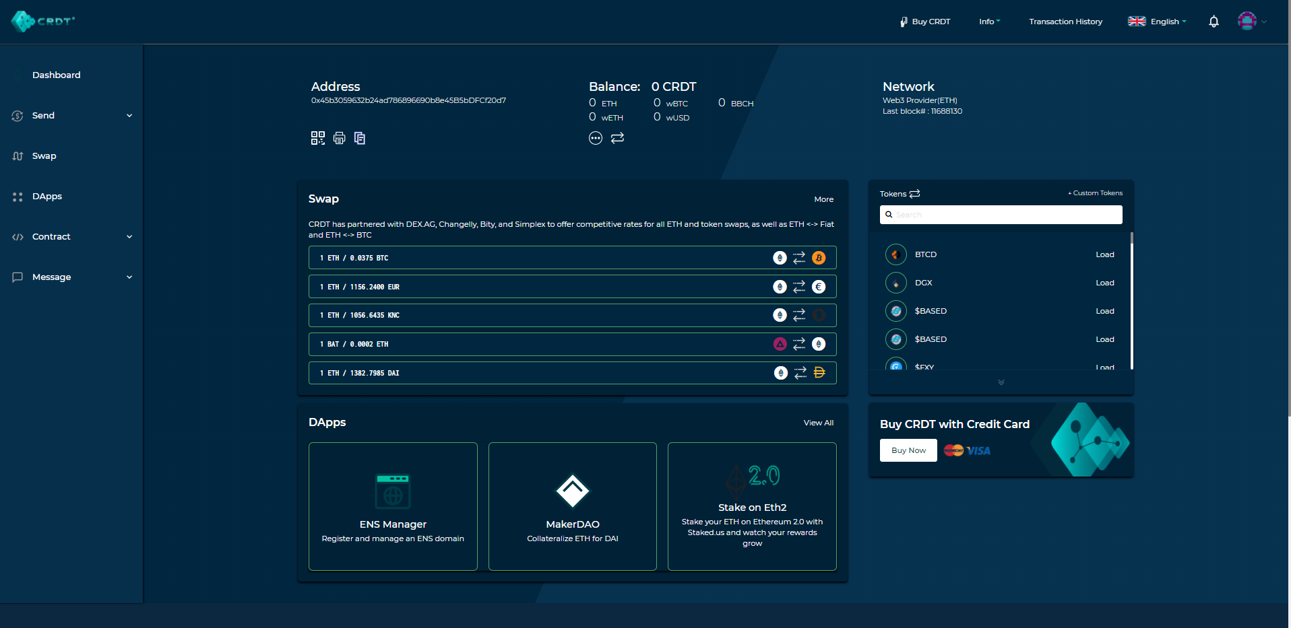Open the Dashboard menu item
The width and height of the screenshot is (1291, 628).
(57, 75)
